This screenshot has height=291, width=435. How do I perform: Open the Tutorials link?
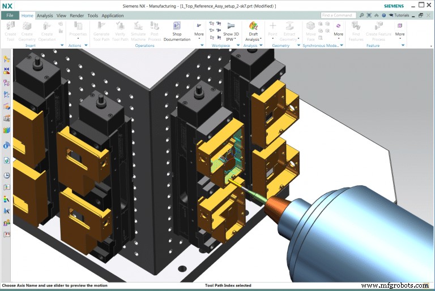click(399, 15)
